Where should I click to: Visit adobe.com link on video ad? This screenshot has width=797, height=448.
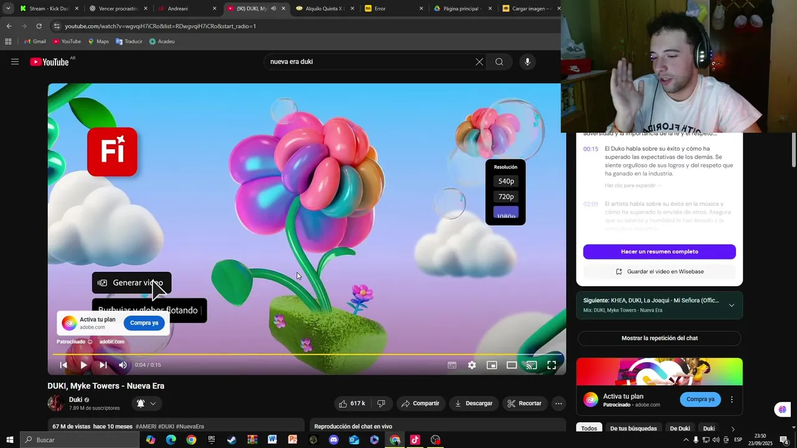[112, 342]
